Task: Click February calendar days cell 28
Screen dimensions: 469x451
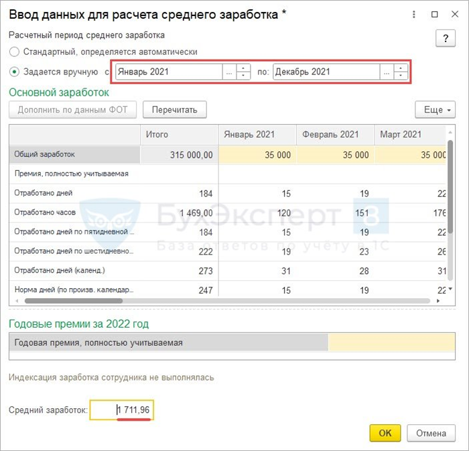Action: coord(336,271)
